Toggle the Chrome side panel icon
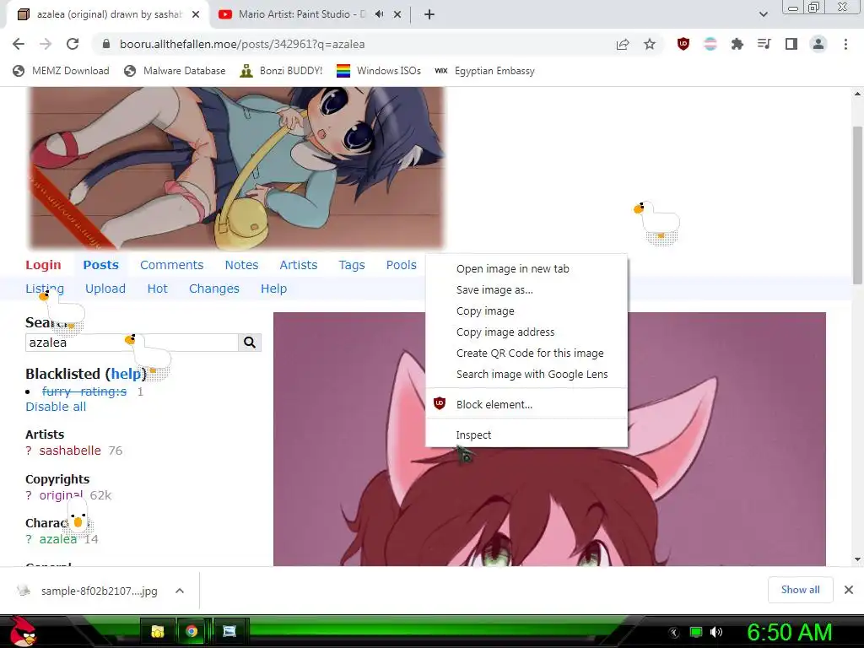Screen dimensions: 864x648 [x=791, y=44]
